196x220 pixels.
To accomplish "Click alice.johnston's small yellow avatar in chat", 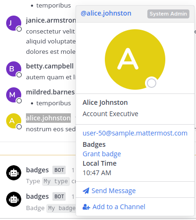I will click(14, 121).
